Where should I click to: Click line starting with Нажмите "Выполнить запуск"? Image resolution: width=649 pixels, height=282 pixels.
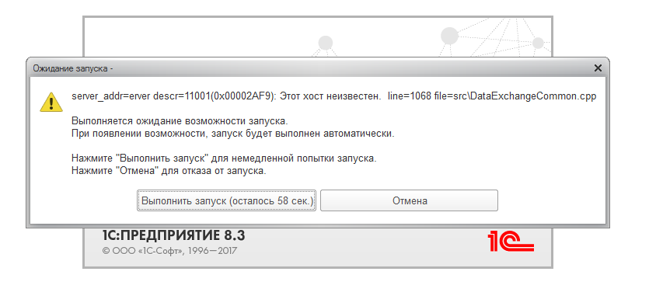pos(224,158)
